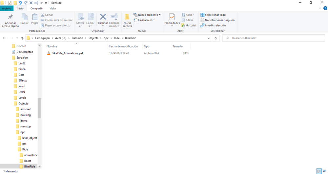Click the Buscar en BikeRide search box
328x174 pixels.
[276, 38]
